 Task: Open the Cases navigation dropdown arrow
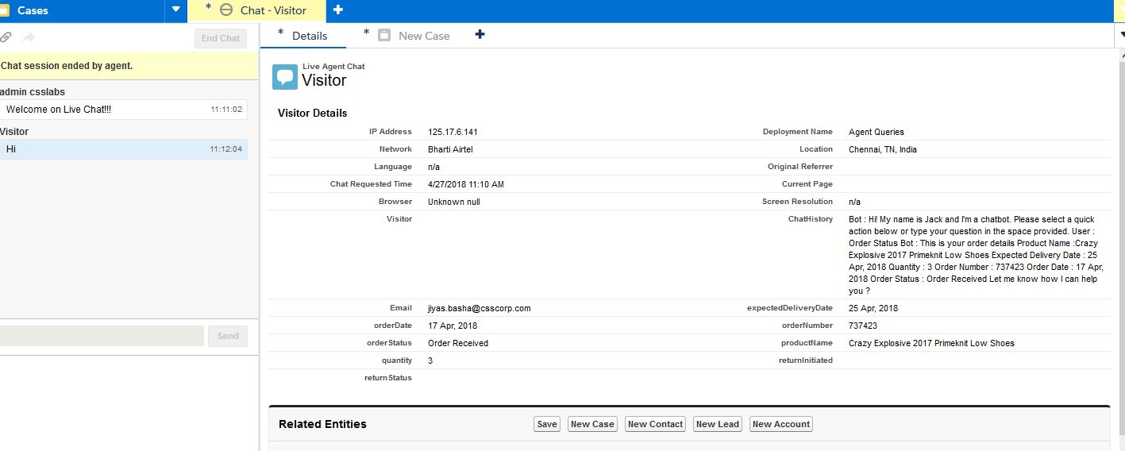pyautogui.click(x=175, y=10)
